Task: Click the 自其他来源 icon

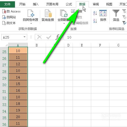Action: [31, 13]
